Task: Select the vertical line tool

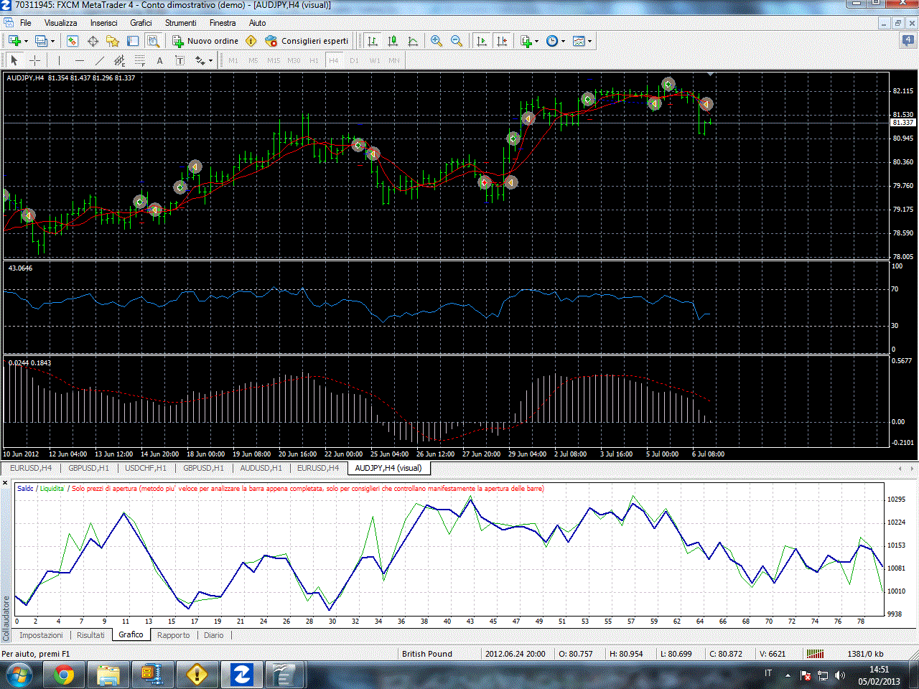Action: coord(59,60)
